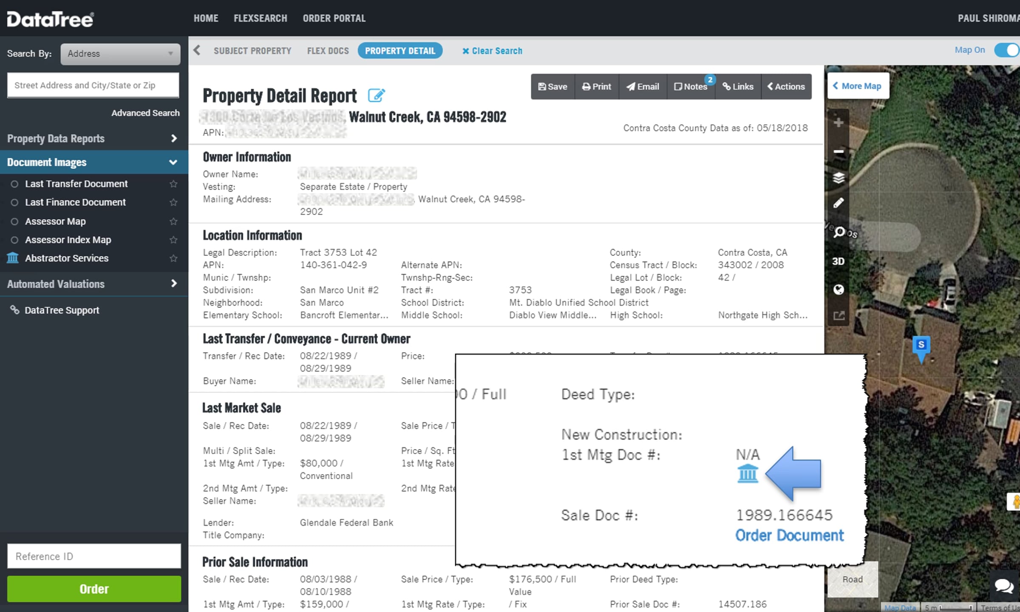The width and height of the screenshot is (1020, 612).
Task: Zoom out on the map with minus icon
Action: click(x=839, y=151)
